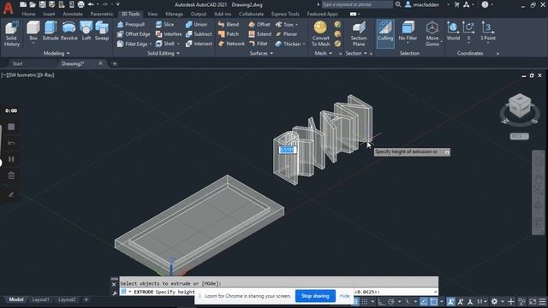548x308 pixels.
Task: Switch to the Annotate ribbon tab
Action: [x=73, y=14]
